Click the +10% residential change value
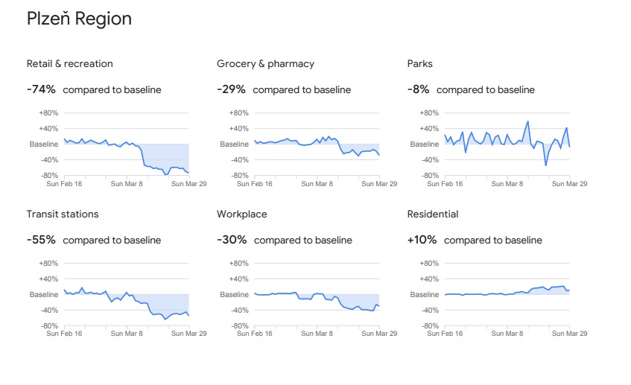The width and height of the screenshot is (631, 385). (x=422, y=240)
